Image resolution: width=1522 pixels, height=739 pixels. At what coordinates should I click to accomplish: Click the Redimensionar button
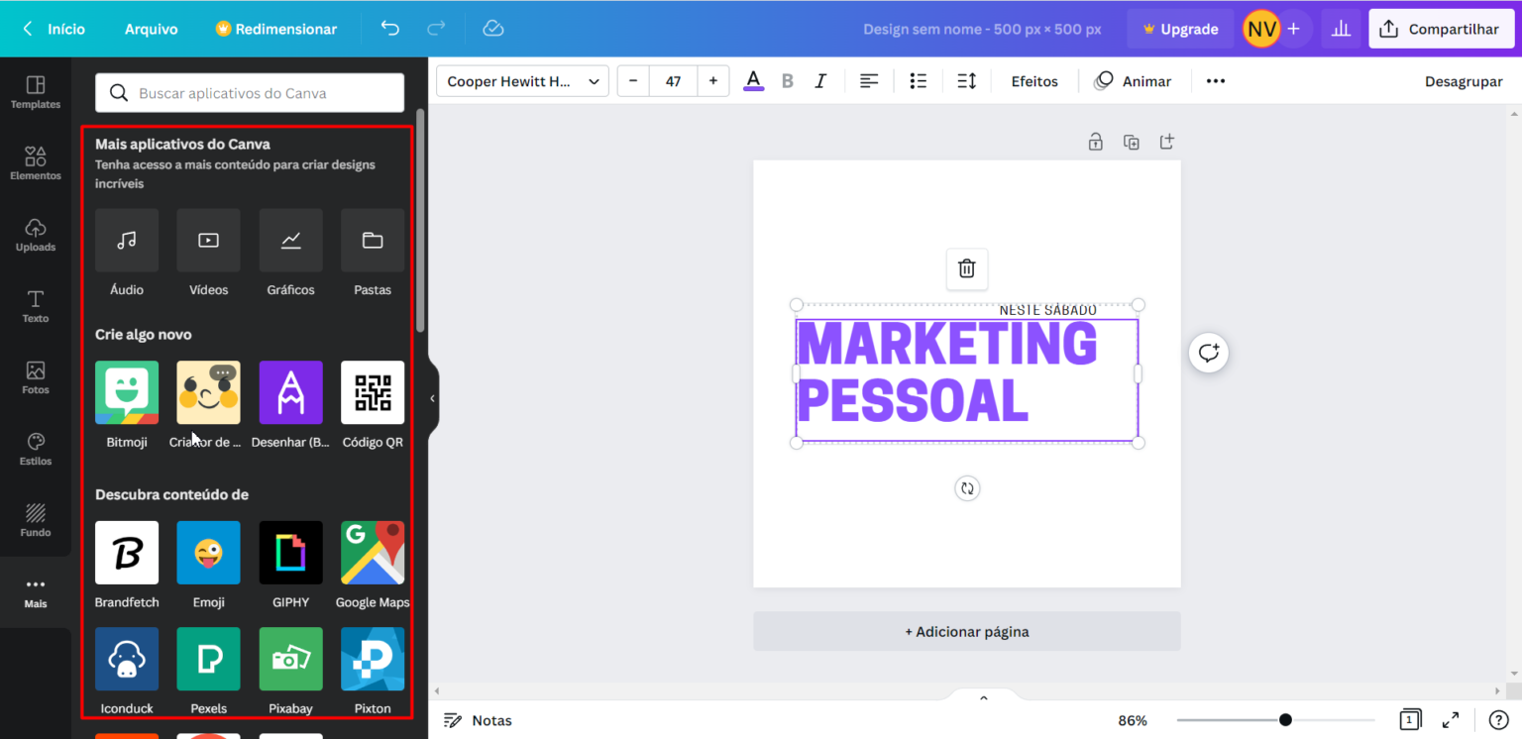tap(276, 29)
